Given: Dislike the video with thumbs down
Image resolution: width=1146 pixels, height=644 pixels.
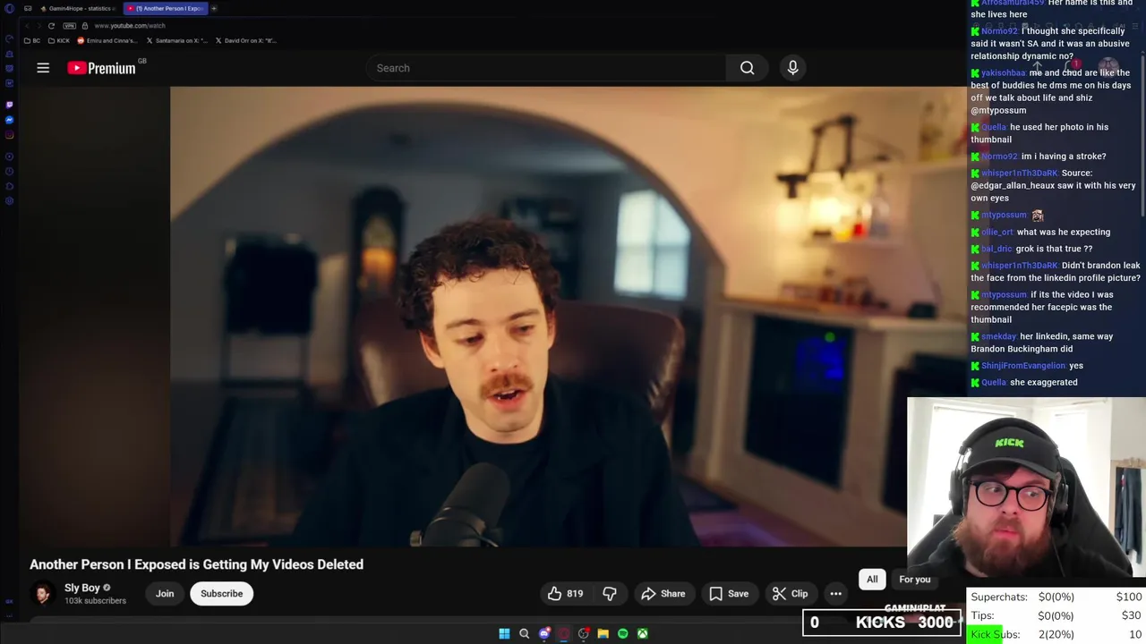Looking at the screenshot, I should 610,593.
